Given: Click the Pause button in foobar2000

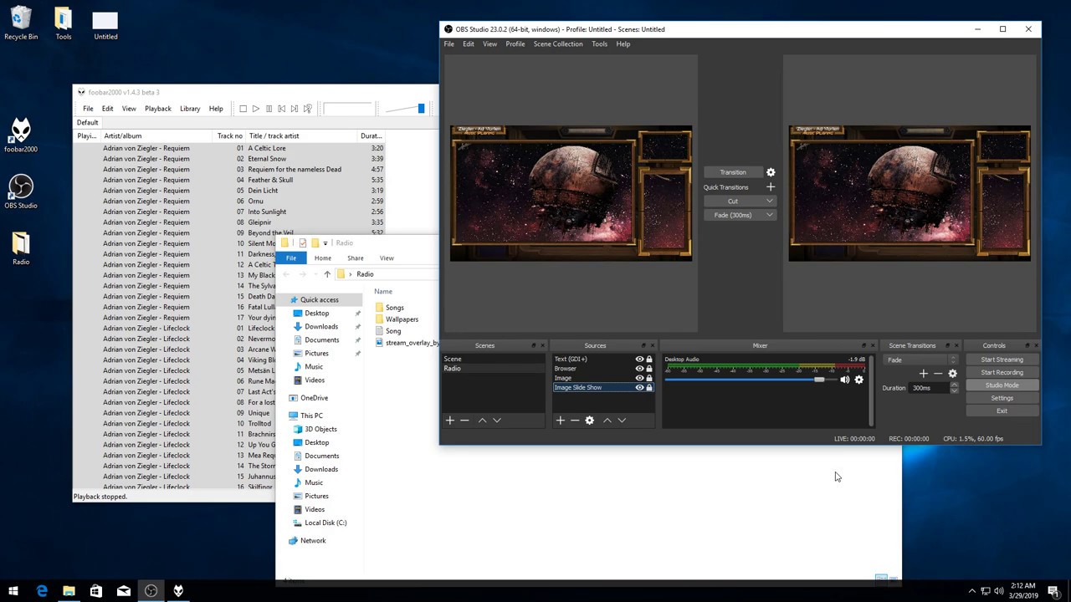Looking at the screenshot, I should (x=269, y=109).
